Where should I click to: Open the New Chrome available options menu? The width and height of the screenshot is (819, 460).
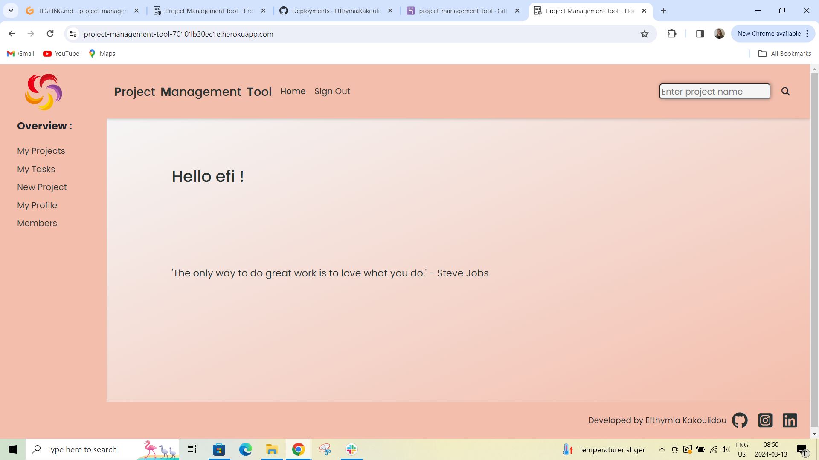click(x=807, y=33)
